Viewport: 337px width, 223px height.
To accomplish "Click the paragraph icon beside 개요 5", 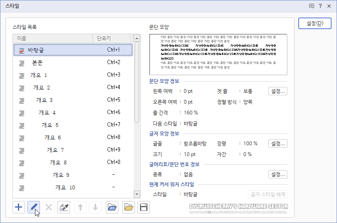I will tap(22, 125).
